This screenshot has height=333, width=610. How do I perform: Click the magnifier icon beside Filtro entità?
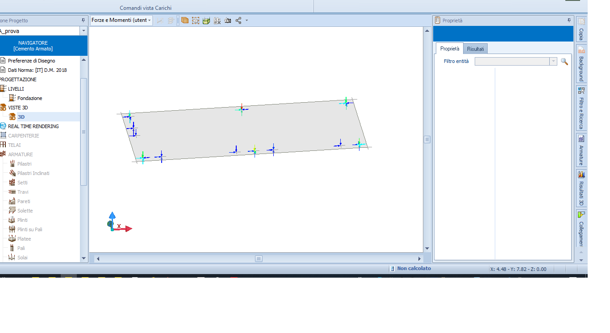point(564,62)
